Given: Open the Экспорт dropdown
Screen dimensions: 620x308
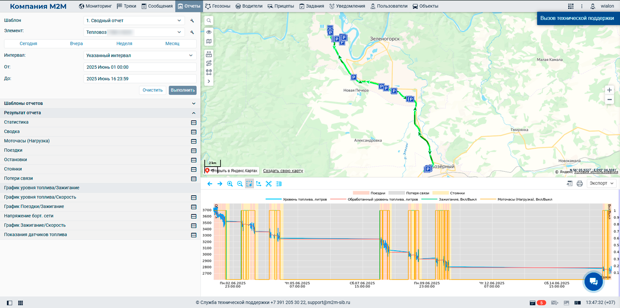Looking at the screenshot, I should [602, 183].
